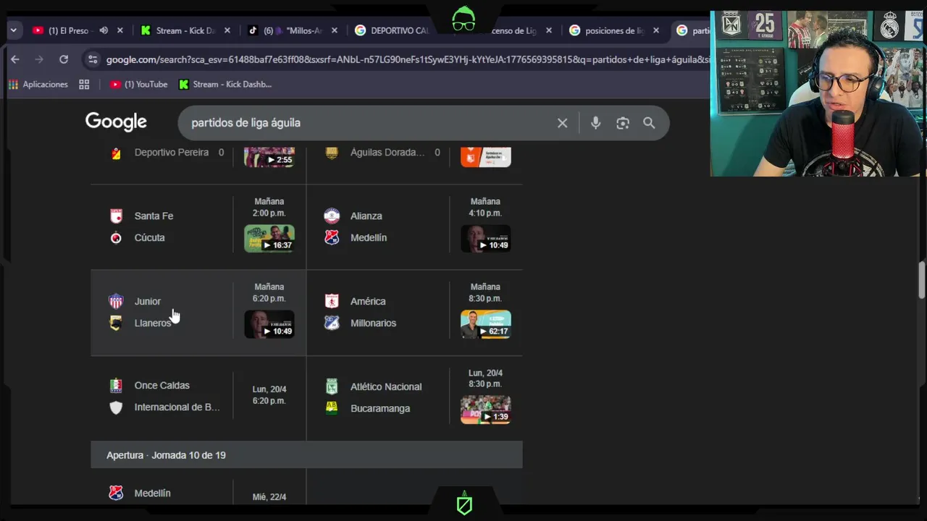The image size is (927, 521).
Task: Open the Once Caldas match time Lun, 20/4
Action: pos(269,395)
